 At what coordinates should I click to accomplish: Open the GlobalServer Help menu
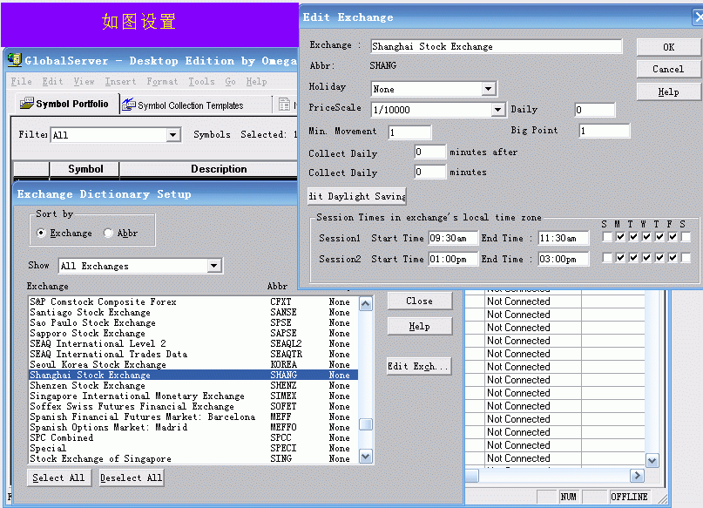click(x=256, y=81)
